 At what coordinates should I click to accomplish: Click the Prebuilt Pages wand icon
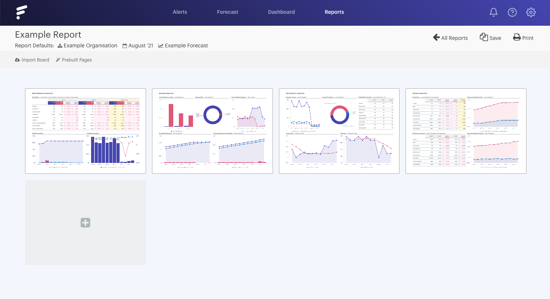(58, 60)
